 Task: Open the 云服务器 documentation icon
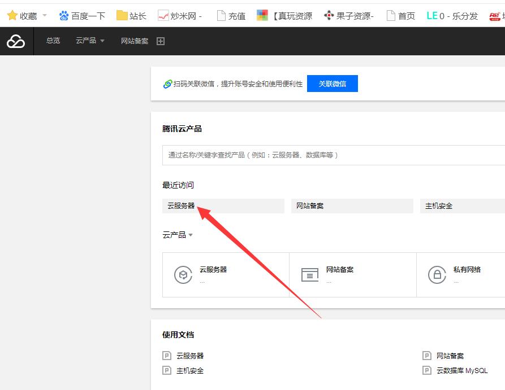[x=167, y=356]
